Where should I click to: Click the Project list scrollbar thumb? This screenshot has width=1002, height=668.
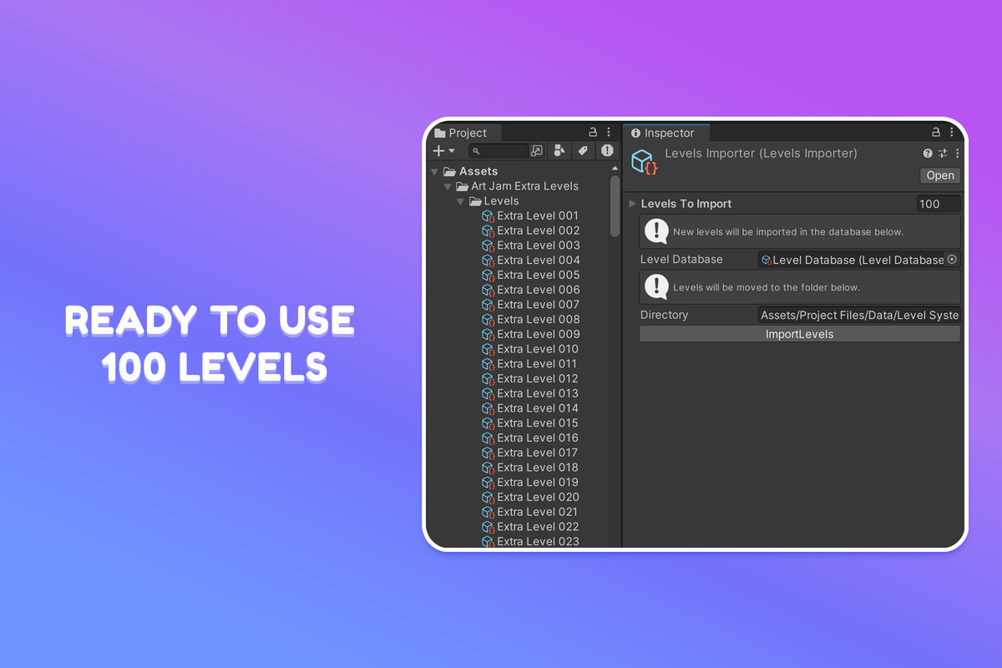[615, 205]
